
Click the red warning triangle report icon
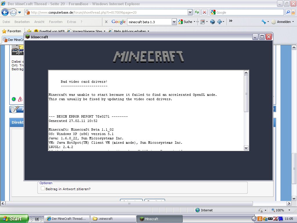(20, 99)
